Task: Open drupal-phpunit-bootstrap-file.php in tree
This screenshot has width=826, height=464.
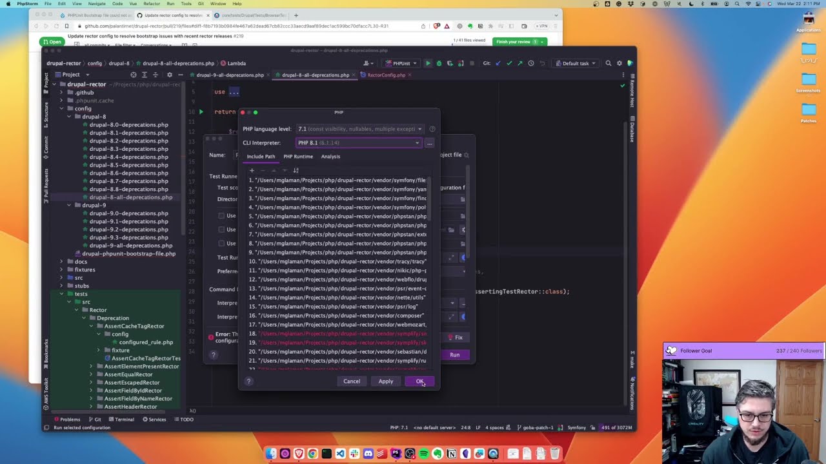Action: click(x=128, y=254)
